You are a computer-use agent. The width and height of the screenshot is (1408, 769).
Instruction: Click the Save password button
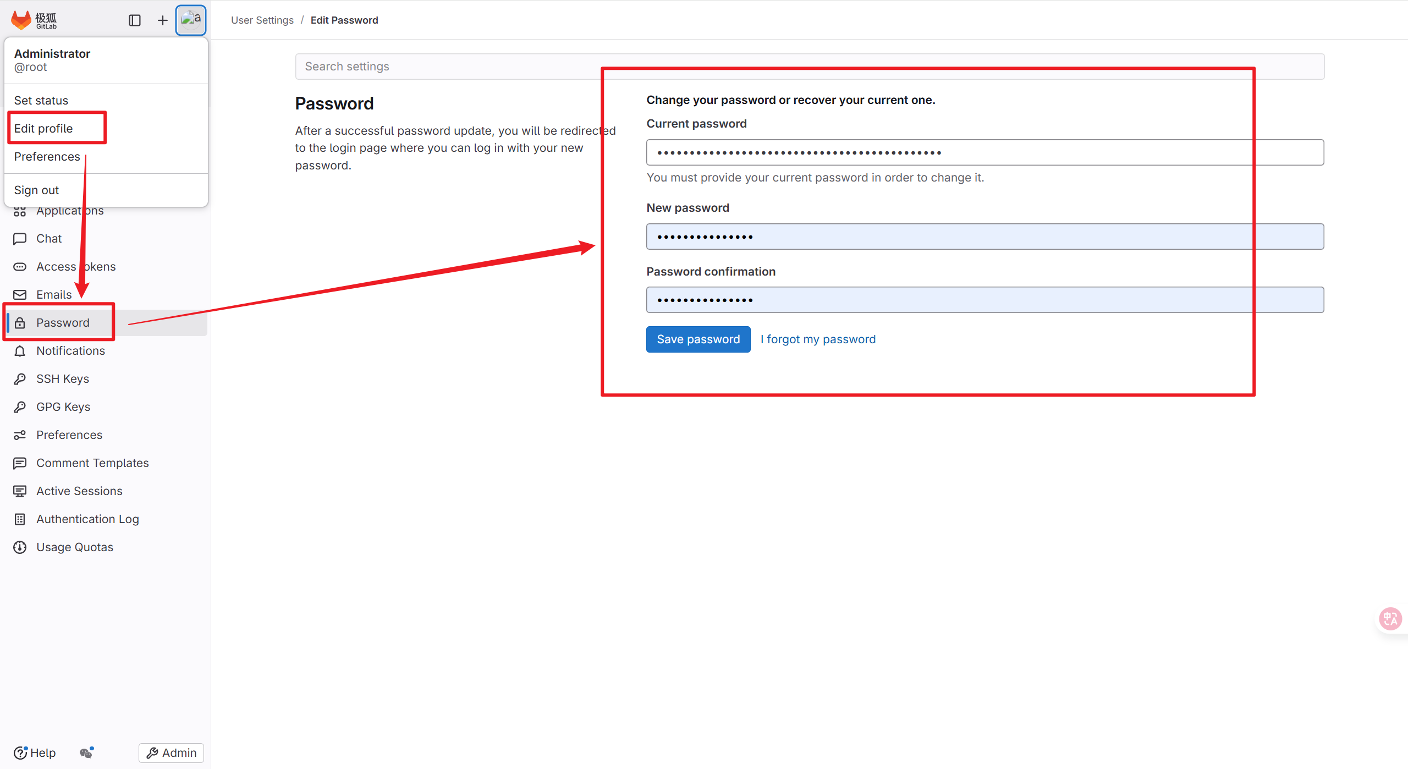pos(698,339)
